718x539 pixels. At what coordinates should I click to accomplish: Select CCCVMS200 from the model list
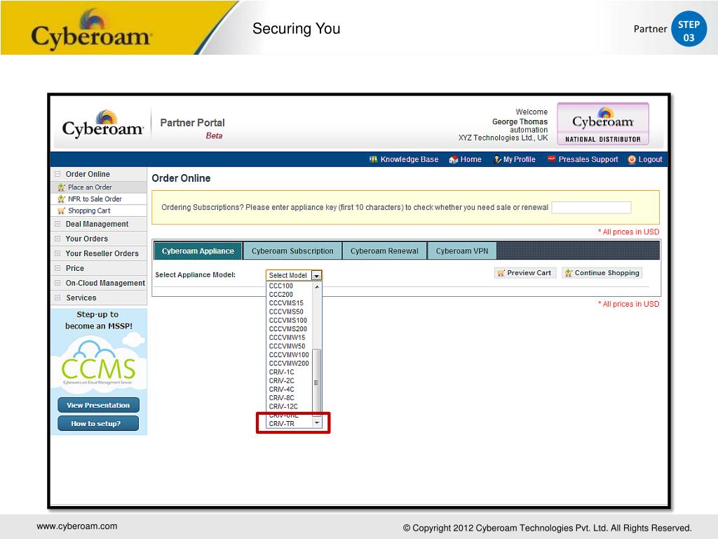(290, 329)
